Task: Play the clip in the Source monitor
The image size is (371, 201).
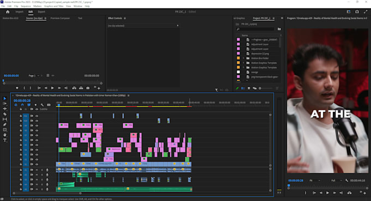Action: [52, 88]
